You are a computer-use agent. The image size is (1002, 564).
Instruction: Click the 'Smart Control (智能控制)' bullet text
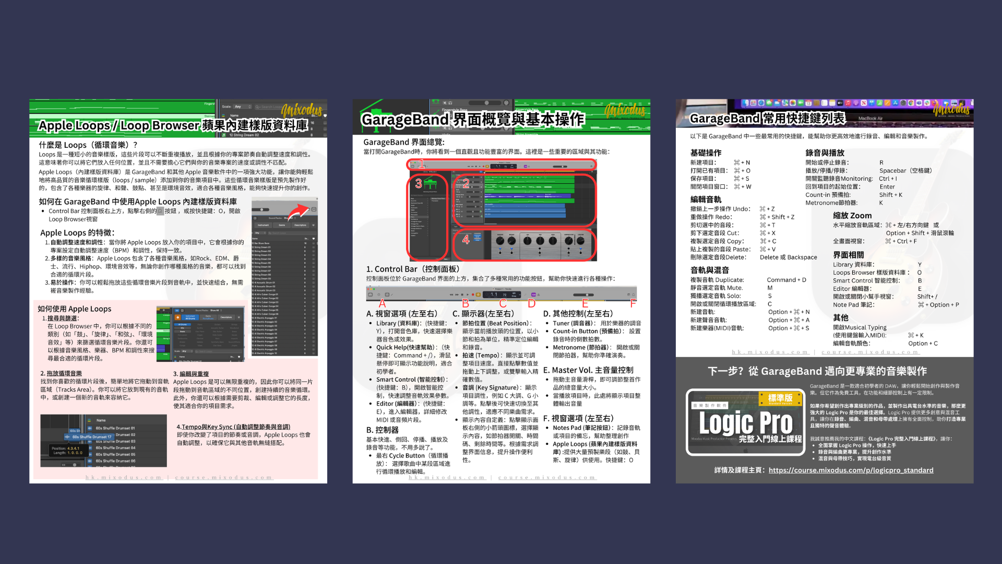click(411, 380)
